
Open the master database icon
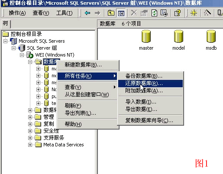146,40
